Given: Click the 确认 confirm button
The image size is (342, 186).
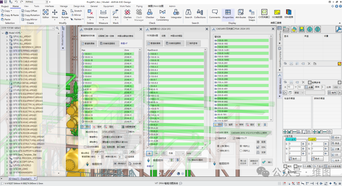Looking at the screenshot, I should (267, 162).
